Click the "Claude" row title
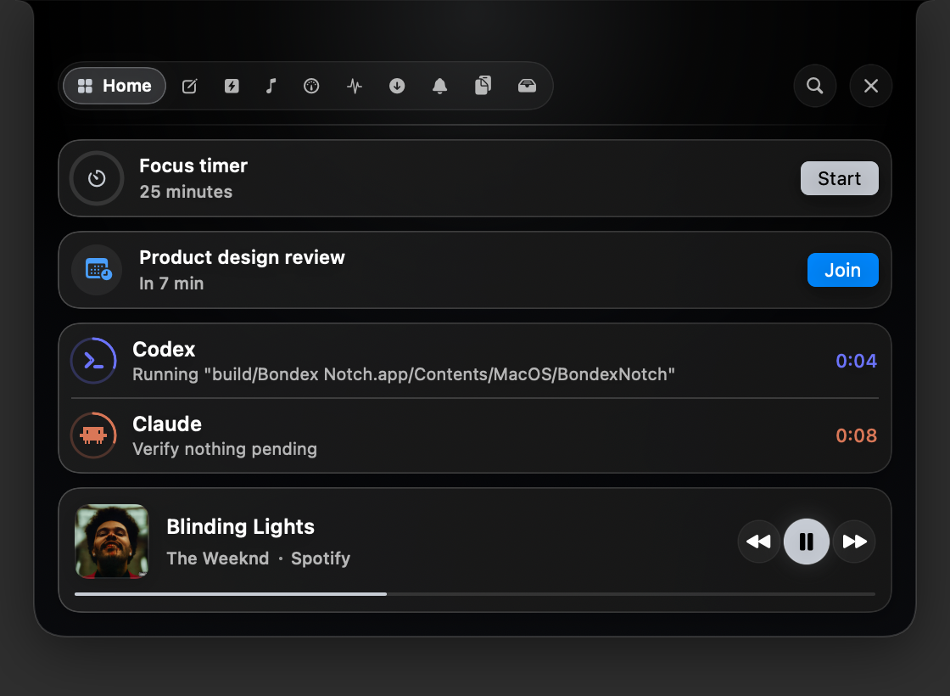Image resolution: width=950 pixels, height=696 pixels. click(166, 424)
